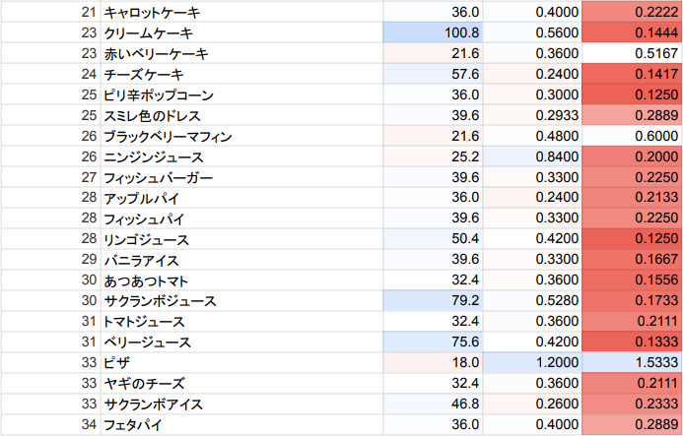Click the ブラックベリーマフィン cell

click(x=168, y=136)
